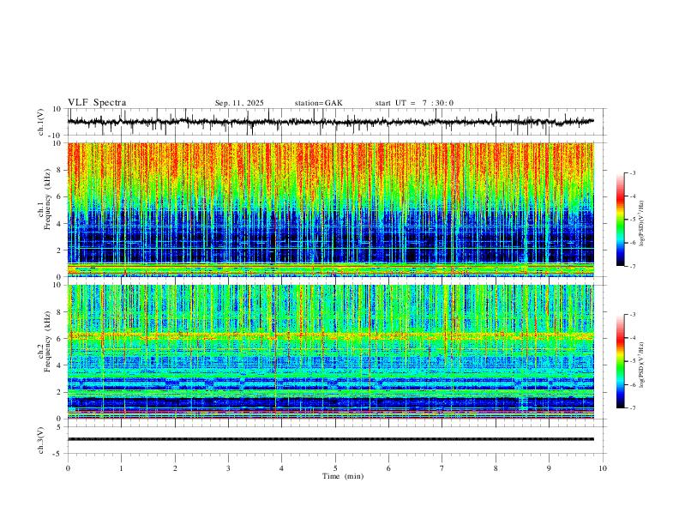The width and height of the screenshot is (679, 525).
Task: Click the 'VLF Spectra' title text
Action: [97, 103]
